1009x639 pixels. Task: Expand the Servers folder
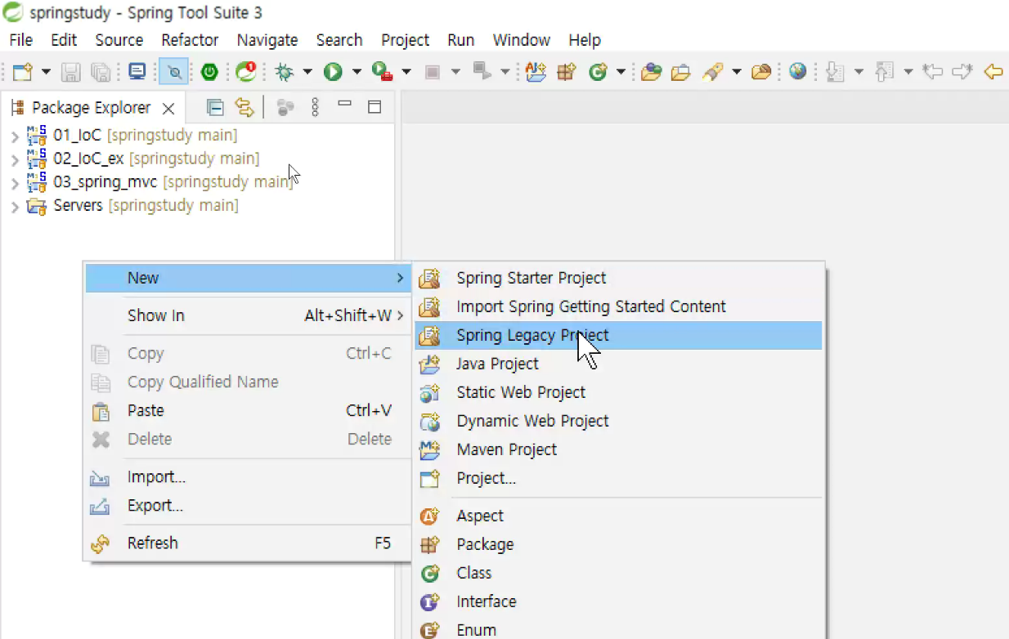(x=15, y=208)
